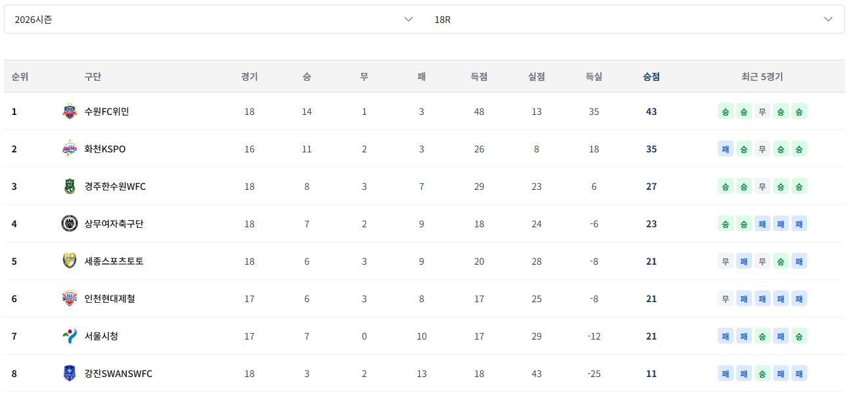Viewport: 848px width, 402px height.
Task: Click the 승점 column header
Action: [651, 77]
